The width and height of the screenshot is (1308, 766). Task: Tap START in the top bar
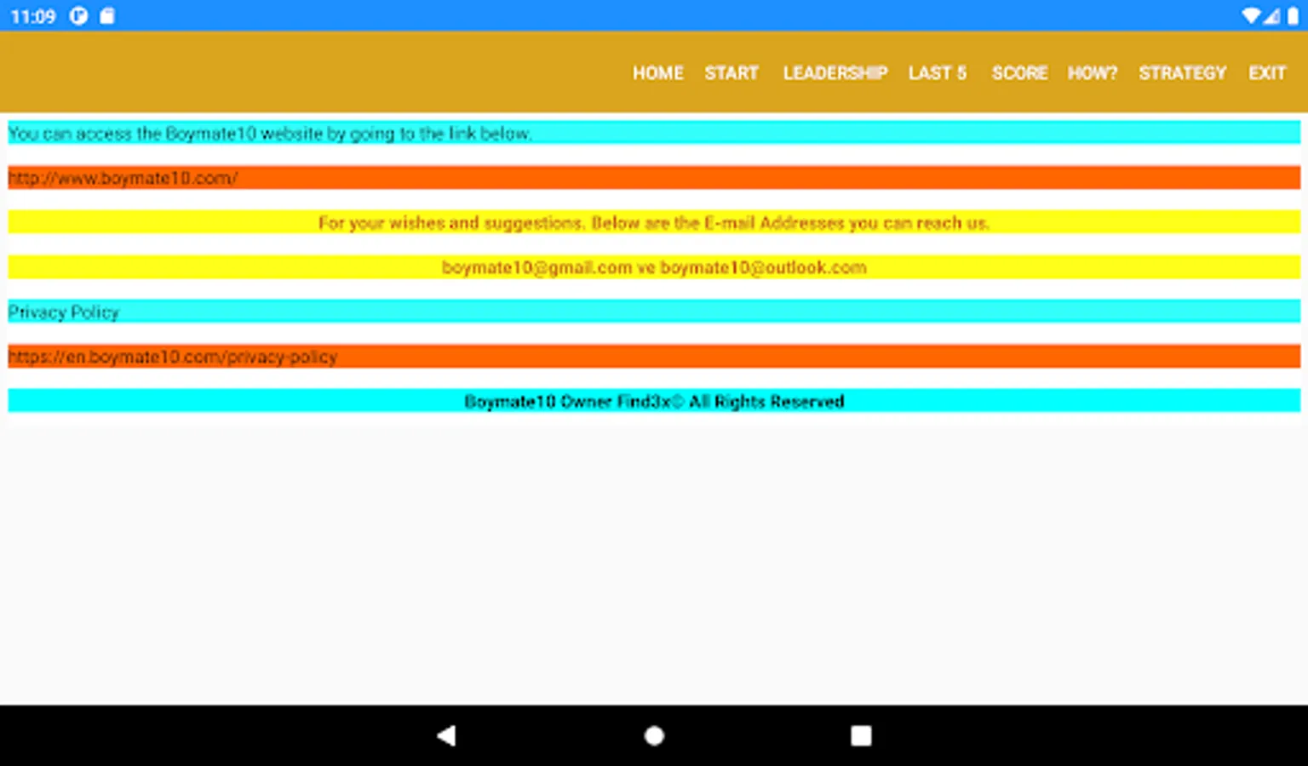tap(731, 73)
